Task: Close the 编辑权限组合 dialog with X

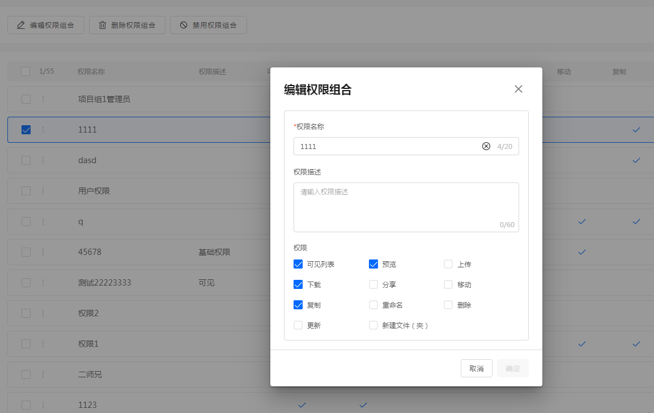Action: point(519,89)
